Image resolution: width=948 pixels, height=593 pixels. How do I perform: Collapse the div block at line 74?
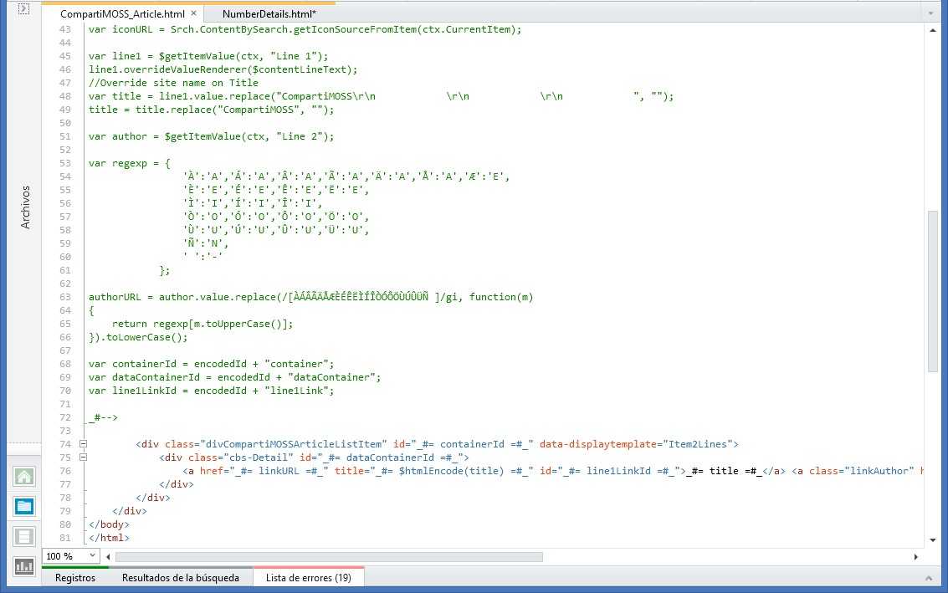[84, 443]
